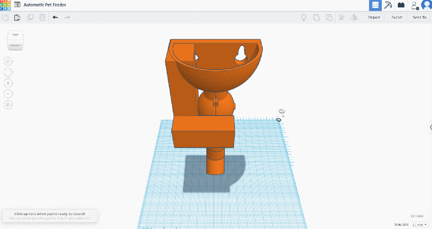Click the Align tool icon
Image resolution: width=432 pixels, height=229 pixels.
tap(342, 17)
